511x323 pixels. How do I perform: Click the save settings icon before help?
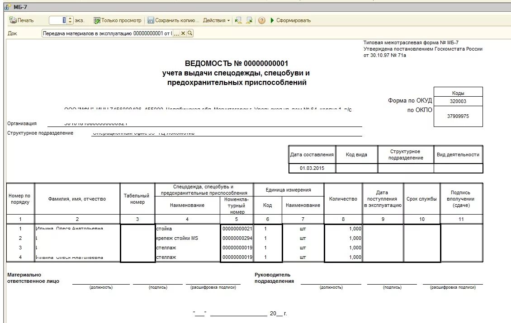tap(249, 20)
